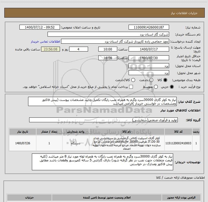Viewport: 208px width, 202px height.
Task: Click the need date cell 1400/07/26
Action: point(22,143)
